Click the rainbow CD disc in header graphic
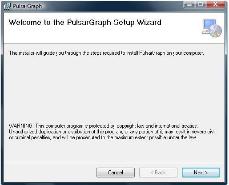This screenshot has width=229, height=185. [x=216, y=31]
